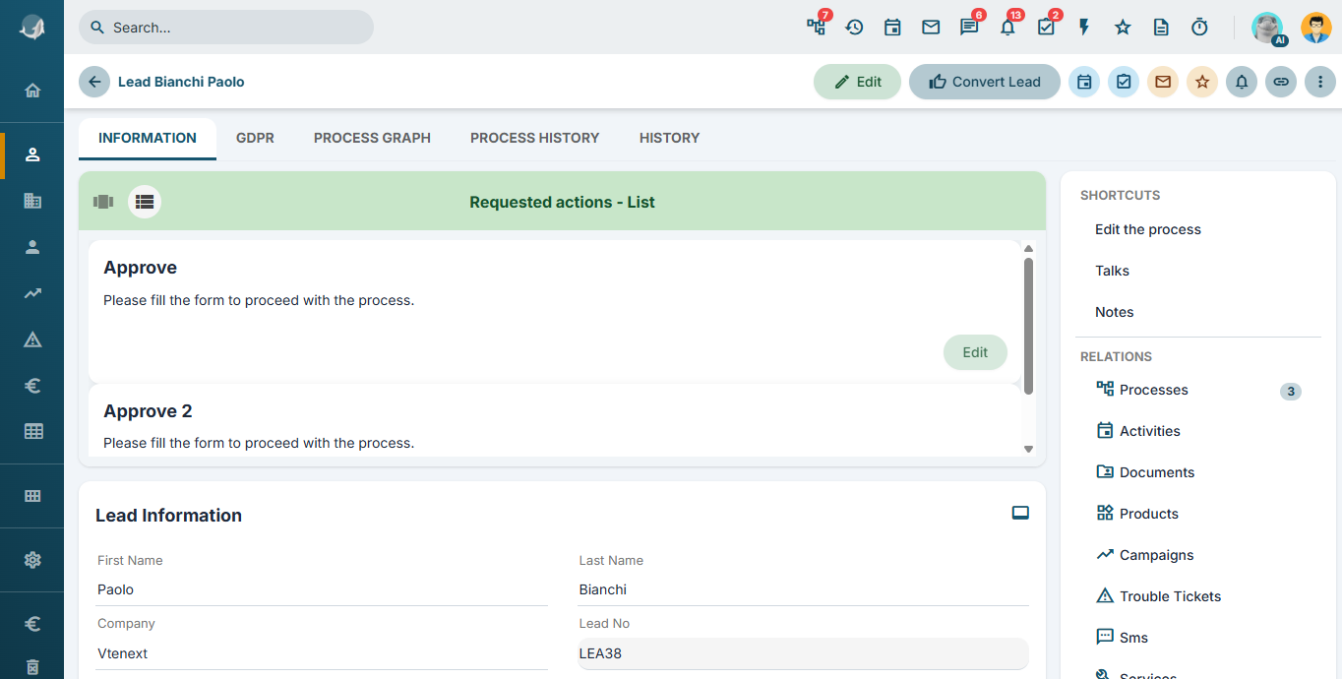Click the Search field

pyautogui.click(x=226, y=28)
